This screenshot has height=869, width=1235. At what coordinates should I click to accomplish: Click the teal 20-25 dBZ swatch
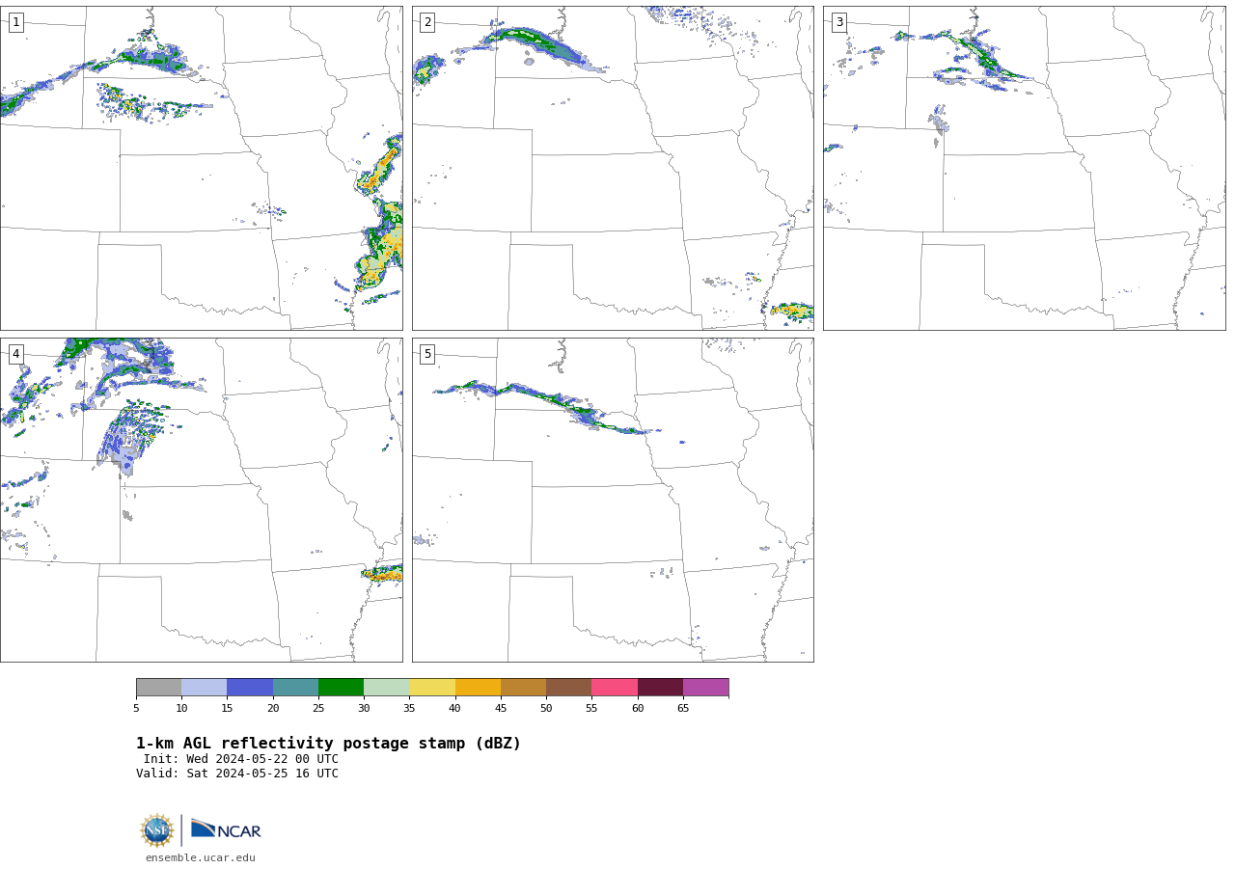tap(295, 688)
